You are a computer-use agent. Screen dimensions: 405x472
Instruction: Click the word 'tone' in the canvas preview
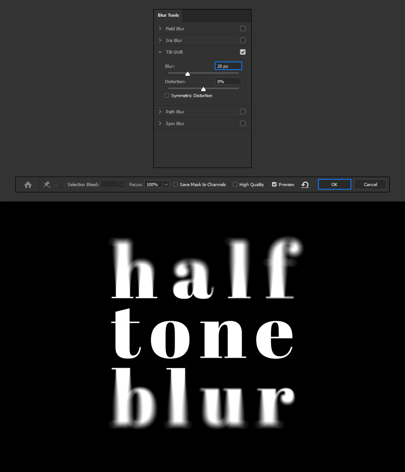pyautogui.click(x=202, y=333)
